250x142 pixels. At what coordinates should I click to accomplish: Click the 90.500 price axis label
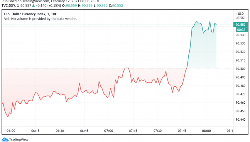point(241,69)
